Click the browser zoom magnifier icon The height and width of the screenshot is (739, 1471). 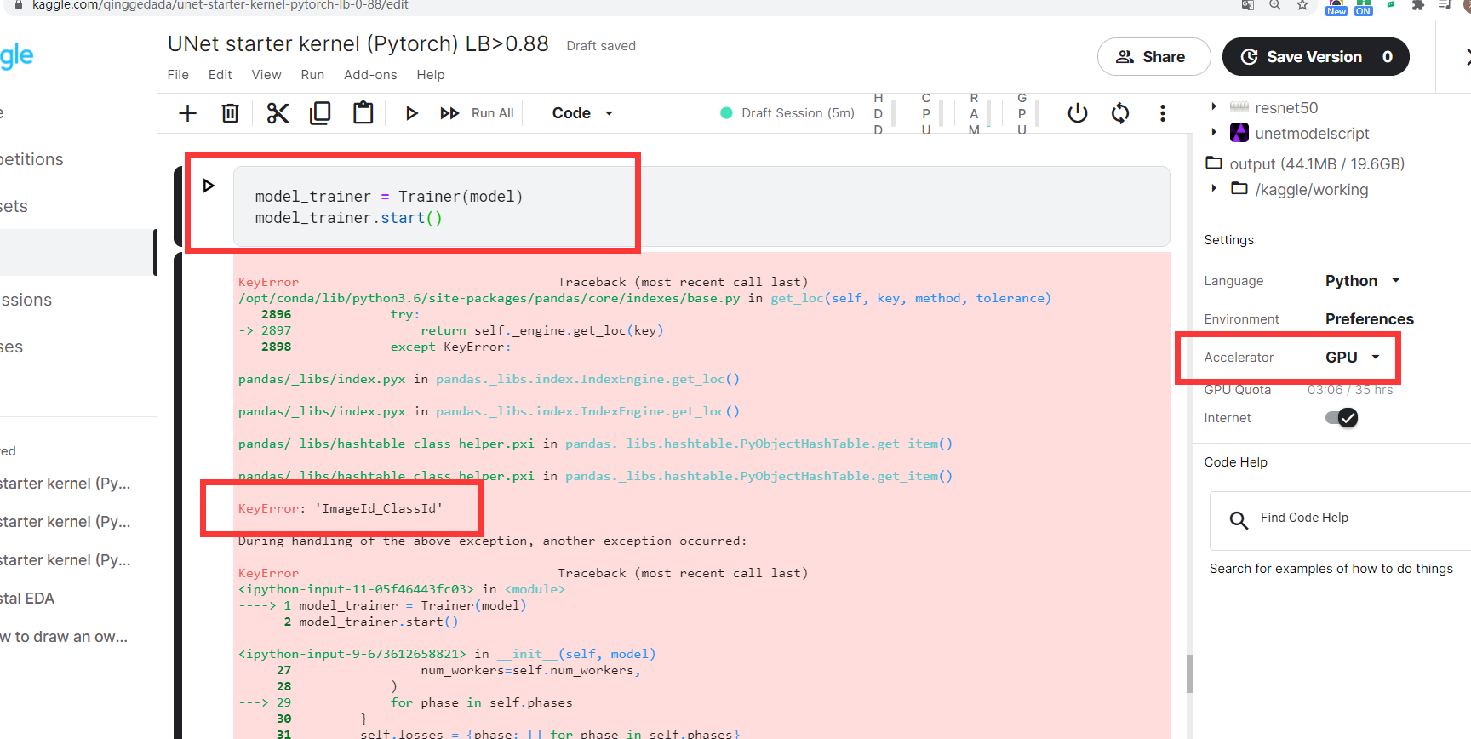(x=1275, y=5)
